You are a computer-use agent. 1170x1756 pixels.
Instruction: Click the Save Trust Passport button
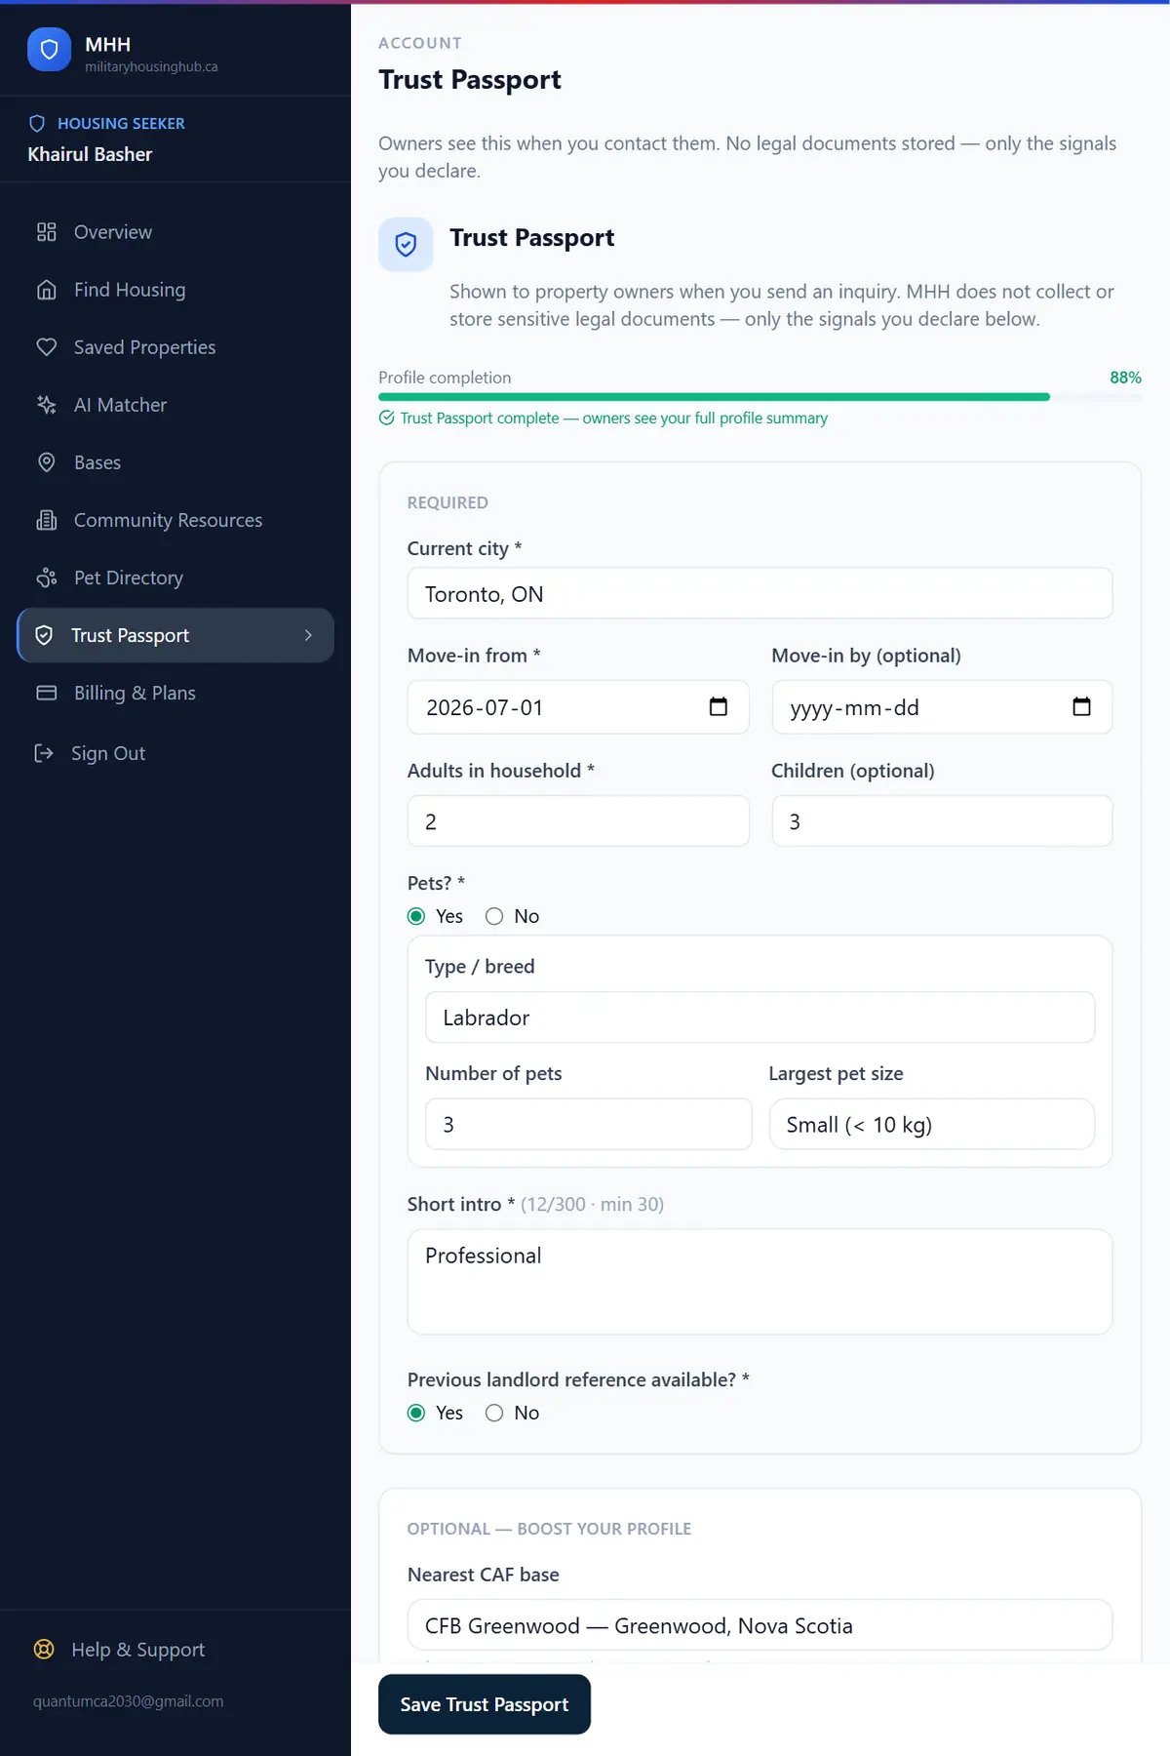[x=485, y=1704]
